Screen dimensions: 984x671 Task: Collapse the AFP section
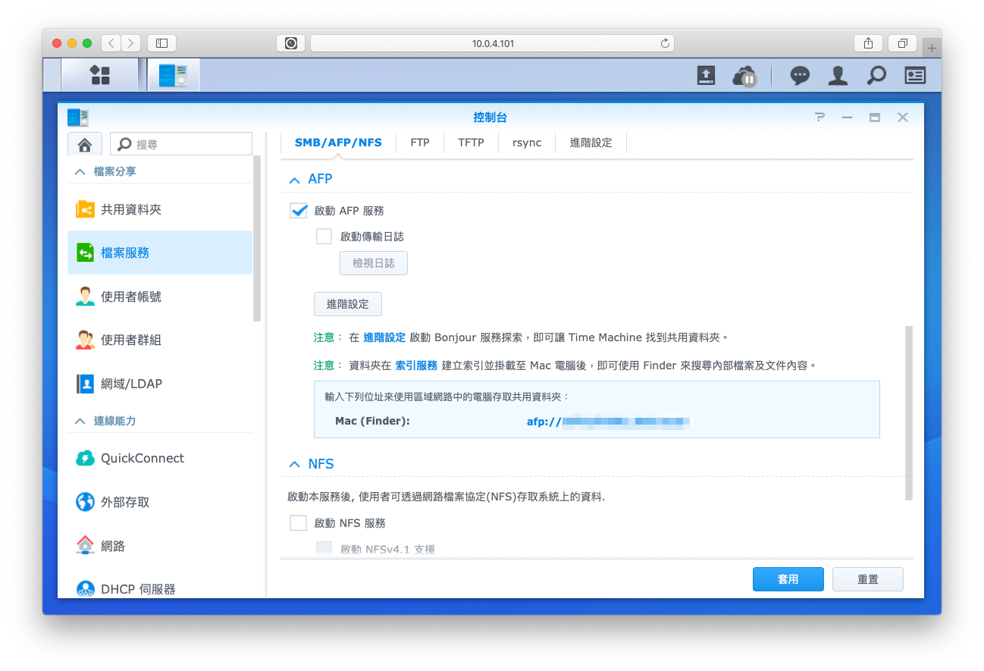click(294, 180)
